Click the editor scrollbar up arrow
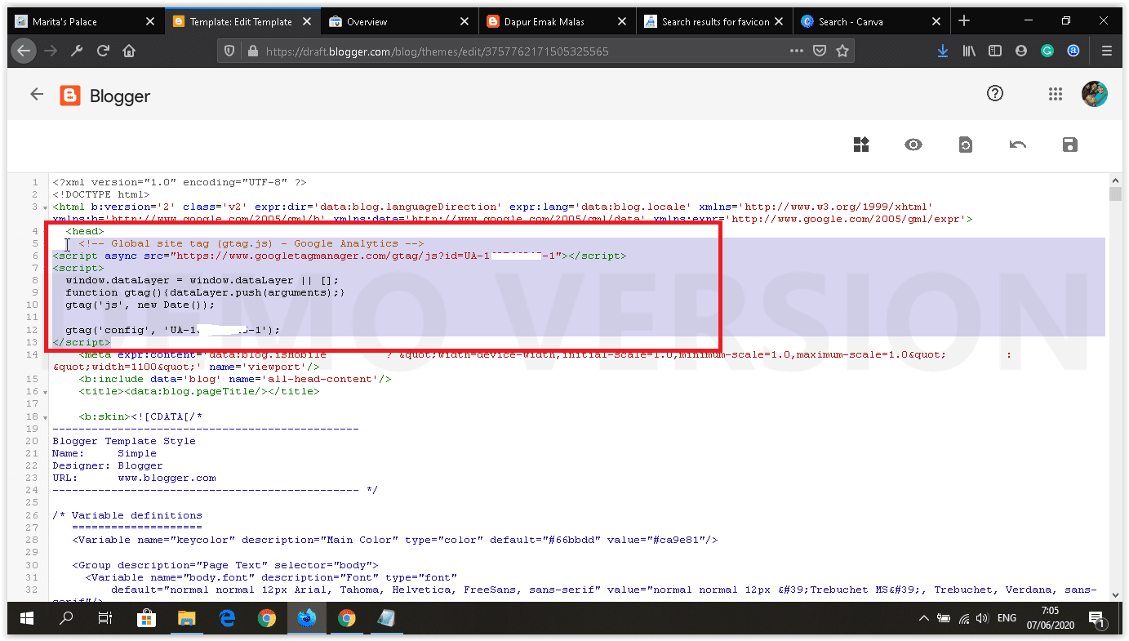1129x641 pixels. tap(1115, 180)
